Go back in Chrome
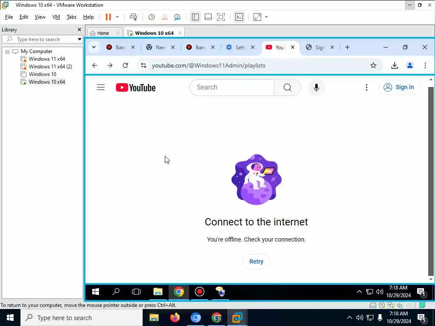435x326 pixels. pos(95,65)
